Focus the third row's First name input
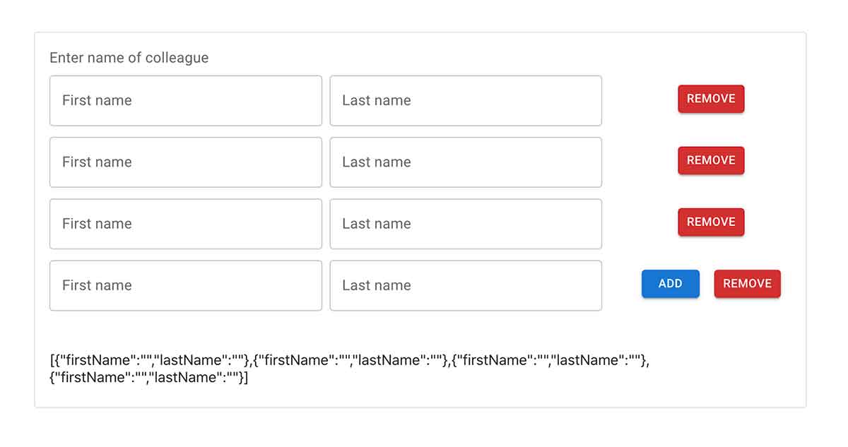848x447 pixels. (x=185, y=224)
